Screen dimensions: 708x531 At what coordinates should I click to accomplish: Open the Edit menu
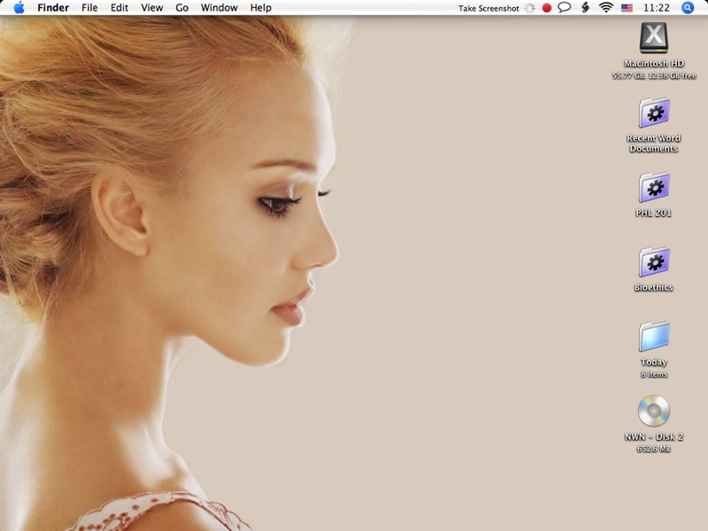(x=119, y=8)
